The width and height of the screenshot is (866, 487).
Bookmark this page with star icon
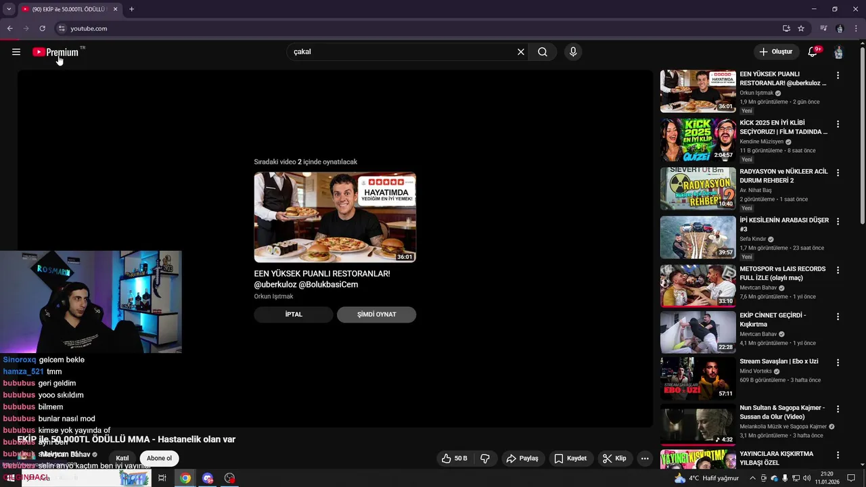click(801, 28)
